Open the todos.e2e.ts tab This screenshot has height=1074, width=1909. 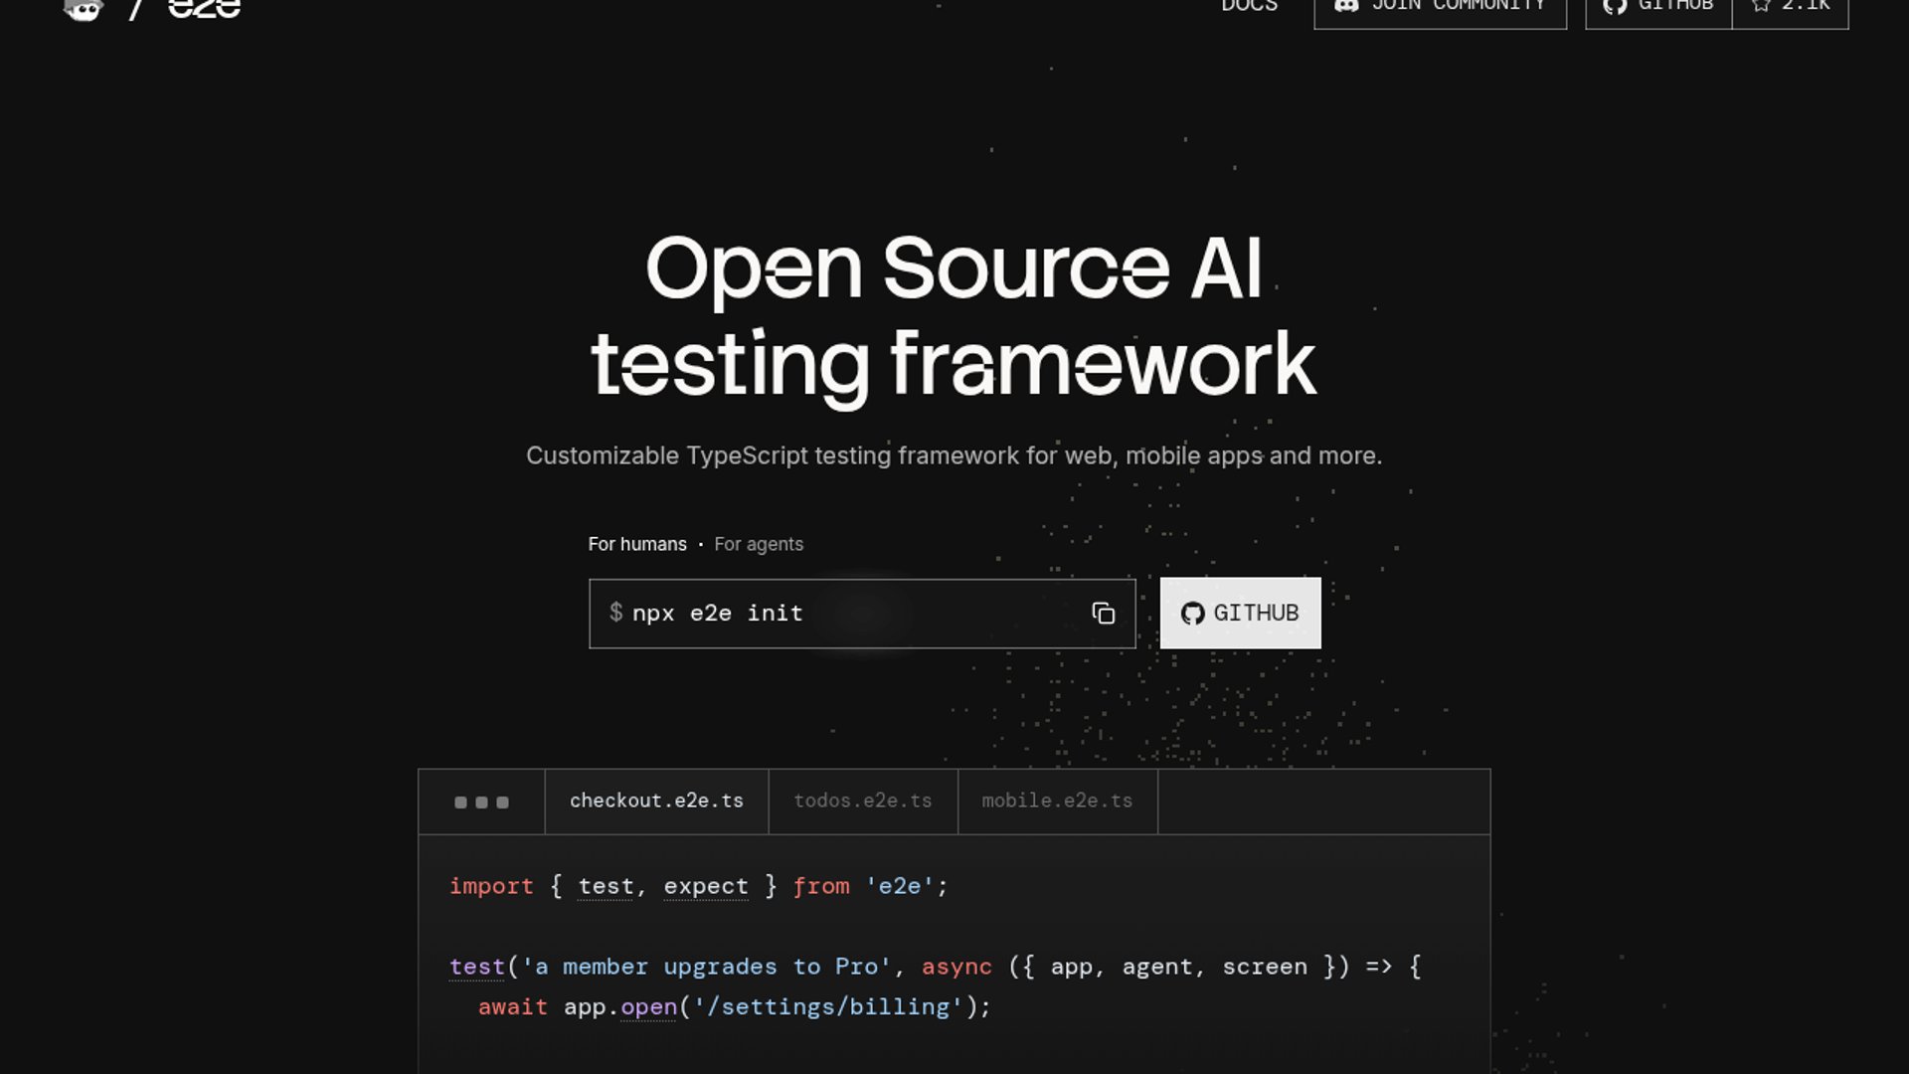(x=863, y=802)
